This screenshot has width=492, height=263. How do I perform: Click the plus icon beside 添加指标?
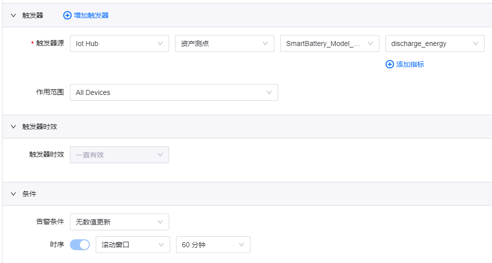point(389,64)
